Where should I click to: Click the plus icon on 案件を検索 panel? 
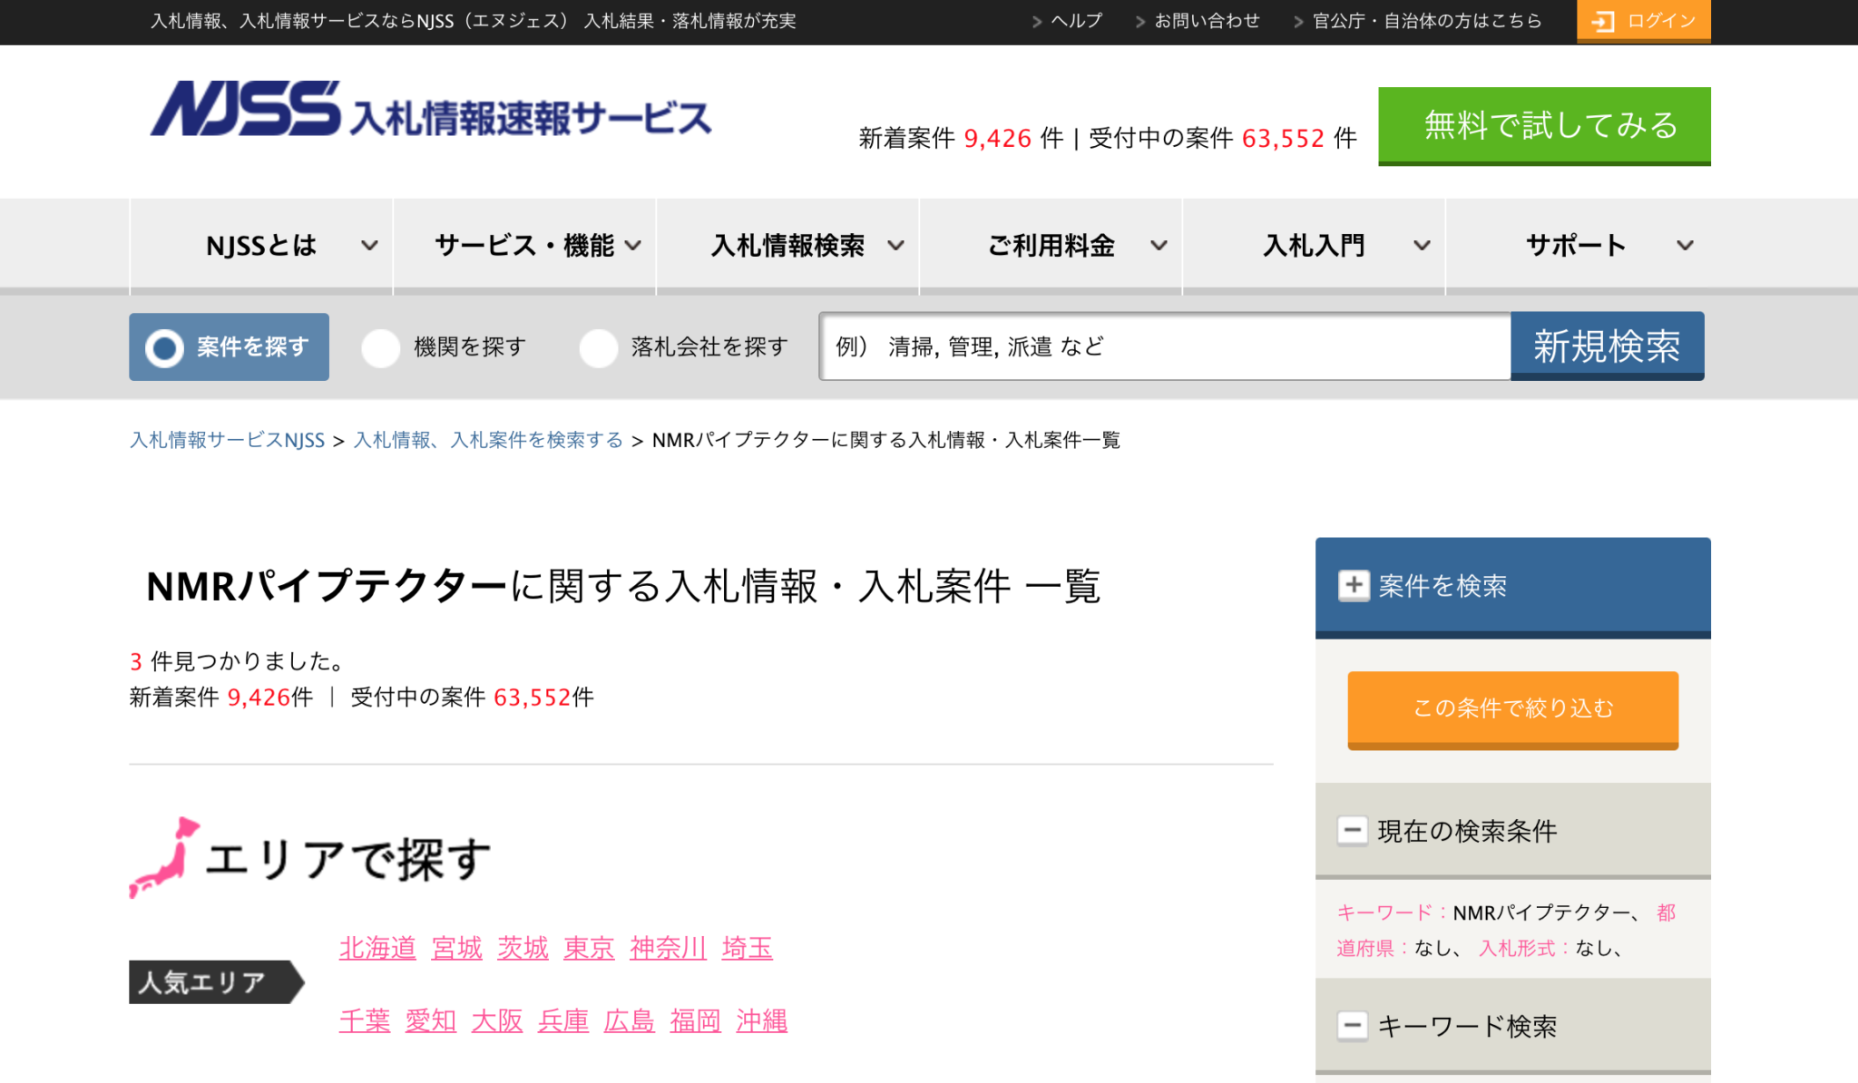(x=1355, y=586)
